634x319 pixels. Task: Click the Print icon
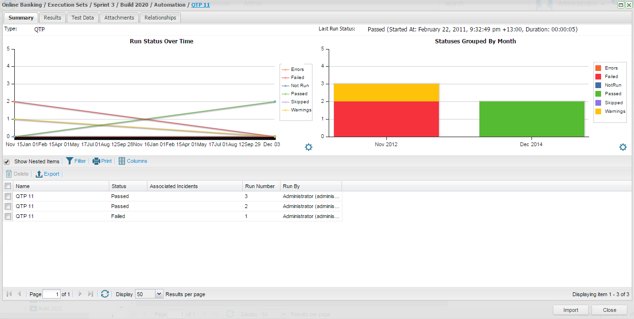click(x=96, y=161)
